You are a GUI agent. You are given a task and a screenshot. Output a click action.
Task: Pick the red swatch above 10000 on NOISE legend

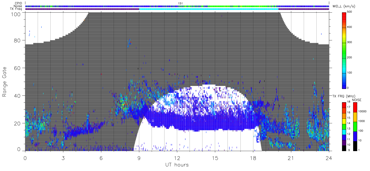click(x=355, y=107)
